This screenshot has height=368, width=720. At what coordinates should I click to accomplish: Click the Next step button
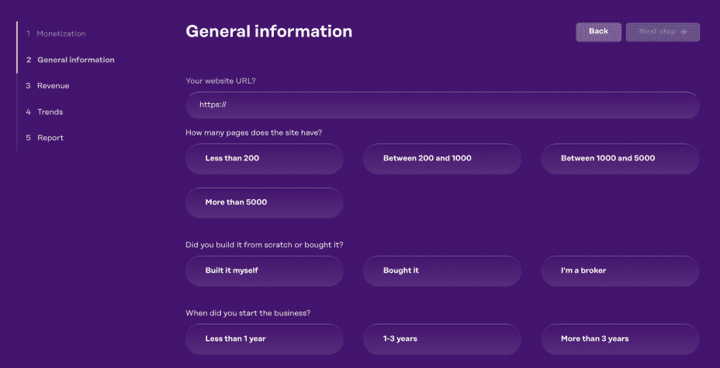click(x=662, y=32)
